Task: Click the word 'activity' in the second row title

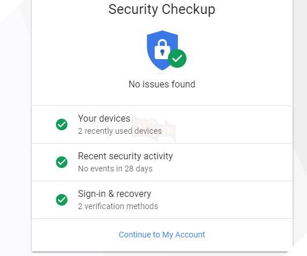Action: coord(158,156)
